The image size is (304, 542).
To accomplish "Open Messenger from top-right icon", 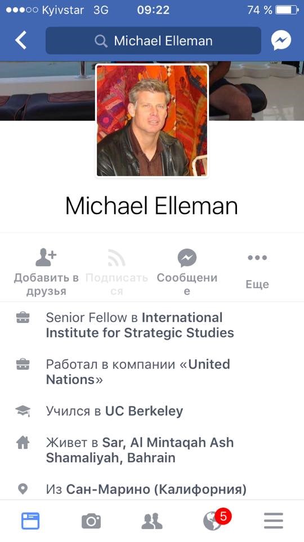I will 281,41.
